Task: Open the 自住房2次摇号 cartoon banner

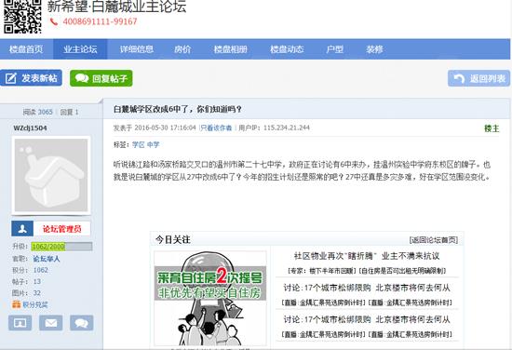Action: 210,299
